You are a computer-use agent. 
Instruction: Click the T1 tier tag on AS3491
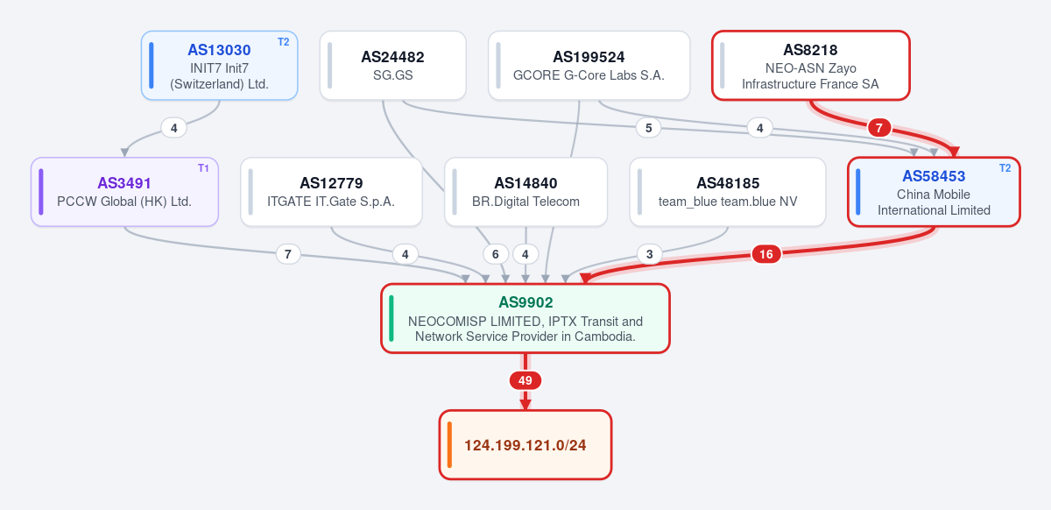click(x=203, y=167)
